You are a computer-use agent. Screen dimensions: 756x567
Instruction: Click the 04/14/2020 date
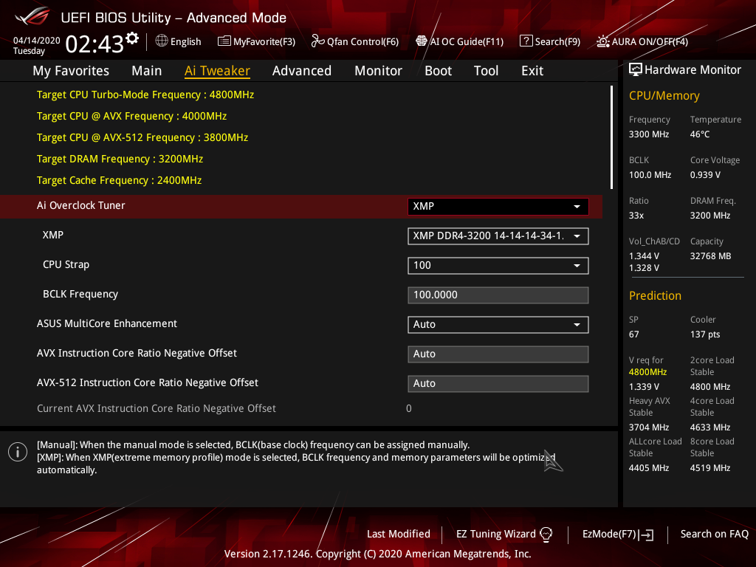(37, 41)
